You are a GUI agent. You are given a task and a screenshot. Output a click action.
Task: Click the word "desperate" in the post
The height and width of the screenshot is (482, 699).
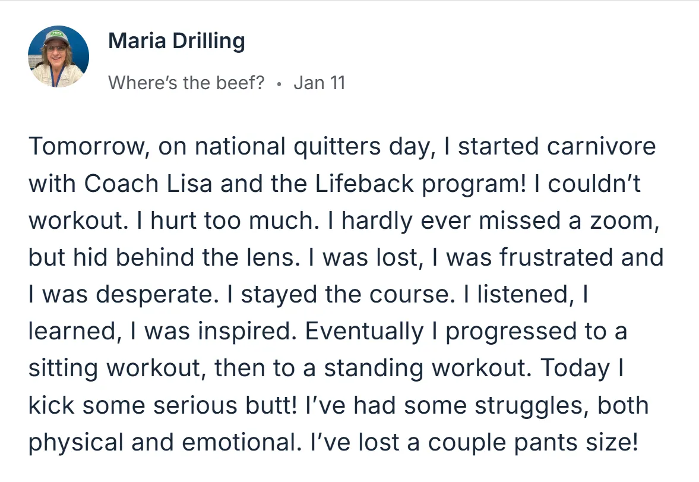click(161, 294)
